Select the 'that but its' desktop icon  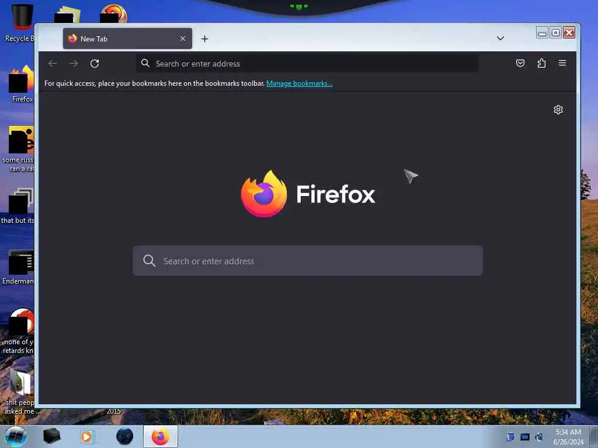(x=18, y=206)
